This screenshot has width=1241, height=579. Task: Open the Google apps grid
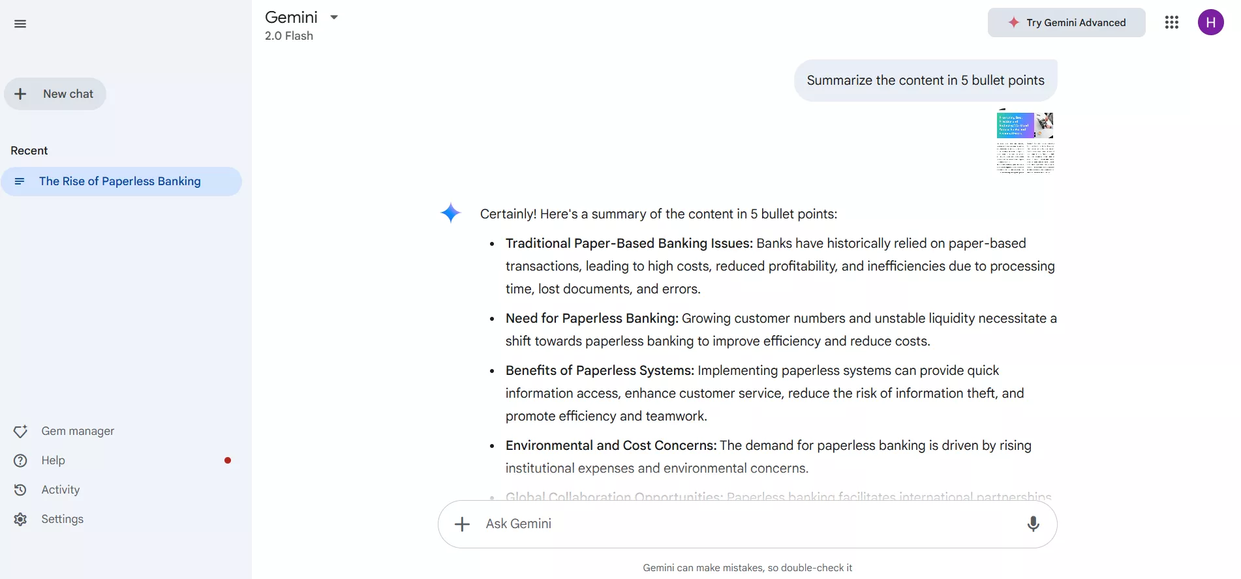(x=1171, y=22)
